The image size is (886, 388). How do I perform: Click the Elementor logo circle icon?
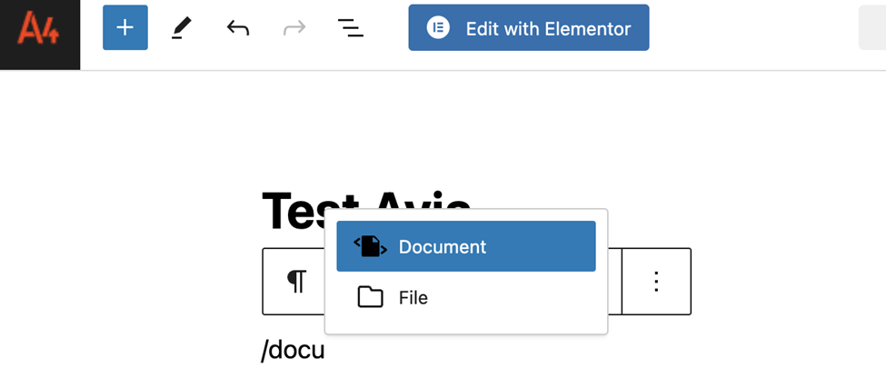pyautogui.click(x=438, y=27)
